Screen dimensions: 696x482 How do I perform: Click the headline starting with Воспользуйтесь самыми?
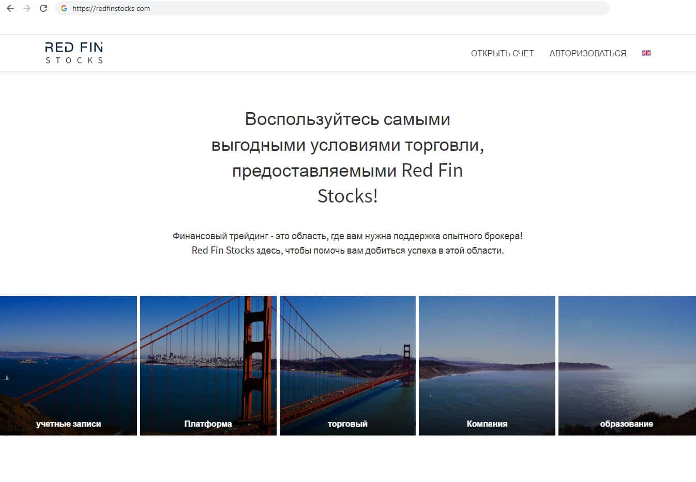[x=347, y=119]
